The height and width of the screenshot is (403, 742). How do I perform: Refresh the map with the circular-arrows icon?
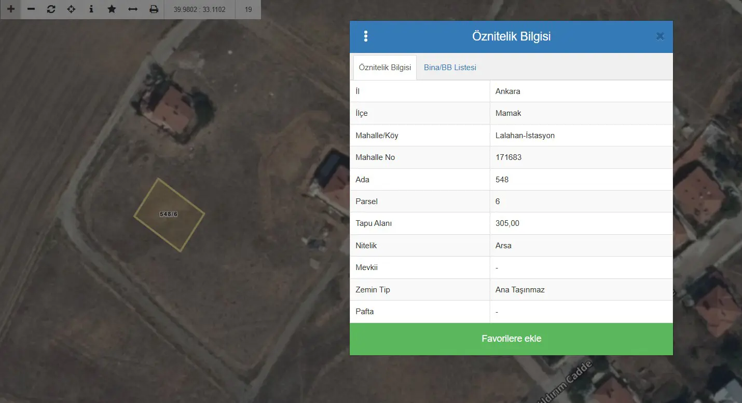pyautogui.click(x=51, y=9)
